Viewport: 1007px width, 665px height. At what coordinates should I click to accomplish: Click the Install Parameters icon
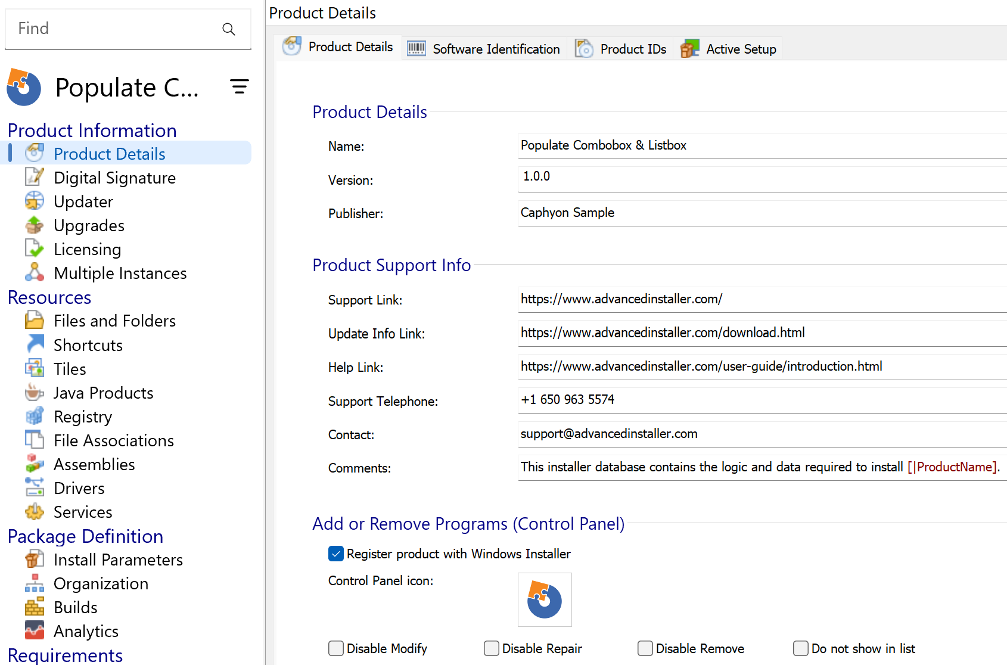(x=35, y=559)
